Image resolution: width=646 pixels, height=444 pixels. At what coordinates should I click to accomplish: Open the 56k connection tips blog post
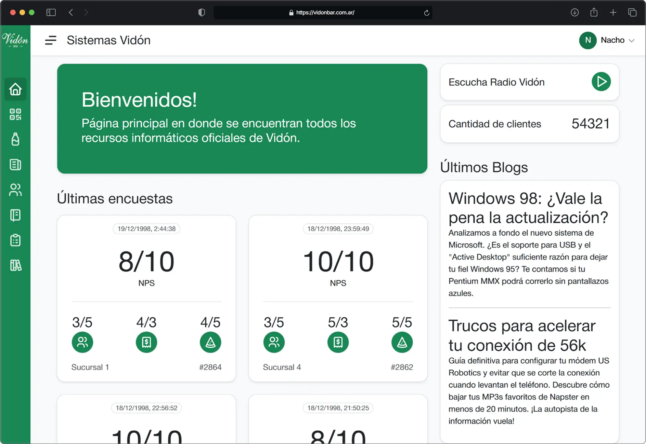pyautogui.click(x=521, y=335)
